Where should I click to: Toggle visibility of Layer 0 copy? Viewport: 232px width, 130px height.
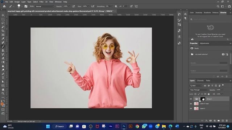(191, 104)
